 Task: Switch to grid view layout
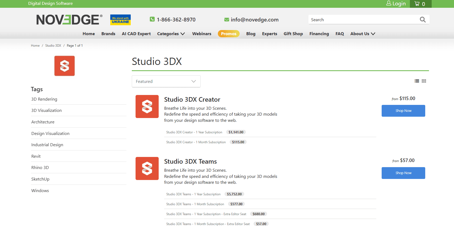pos(424,81)
